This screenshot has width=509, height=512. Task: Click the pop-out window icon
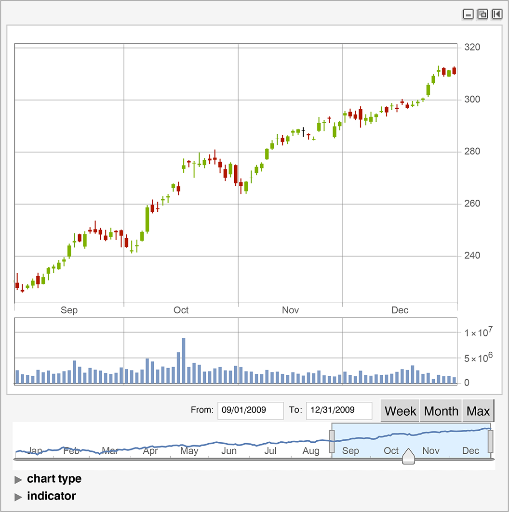[482, 14]
